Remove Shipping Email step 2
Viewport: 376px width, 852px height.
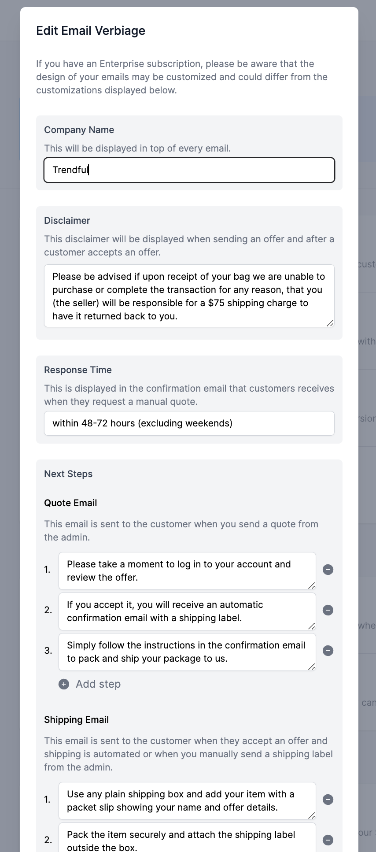[x=328, y=840]
